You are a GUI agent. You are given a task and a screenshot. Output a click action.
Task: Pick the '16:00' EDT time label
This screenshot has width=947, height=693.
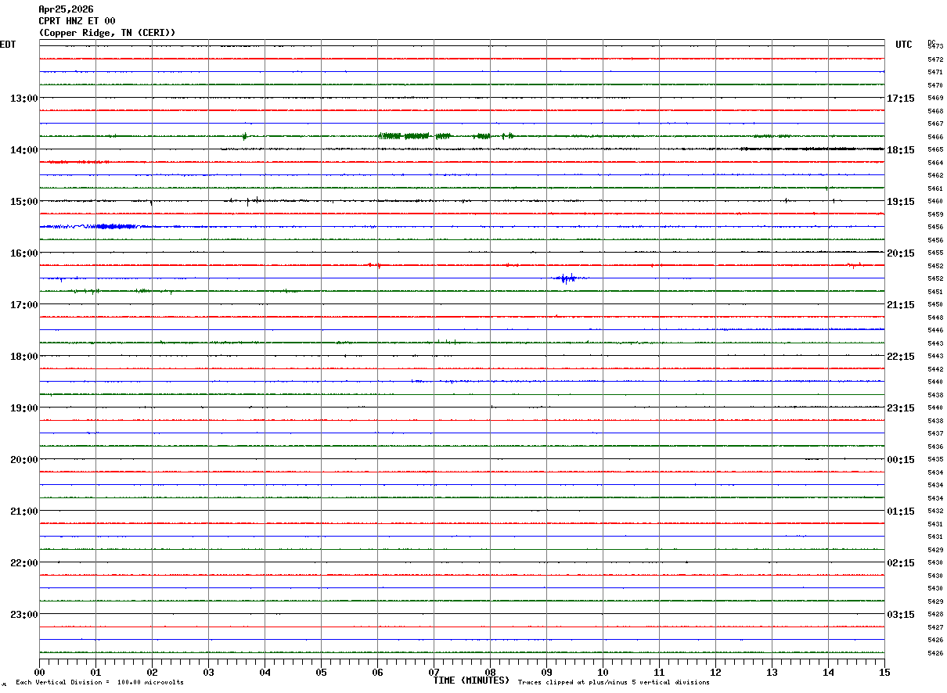[23, 253]
